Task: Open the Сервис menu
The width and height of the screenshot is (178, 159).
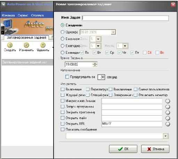Action: pyautogui.click(x=23, y=16)
